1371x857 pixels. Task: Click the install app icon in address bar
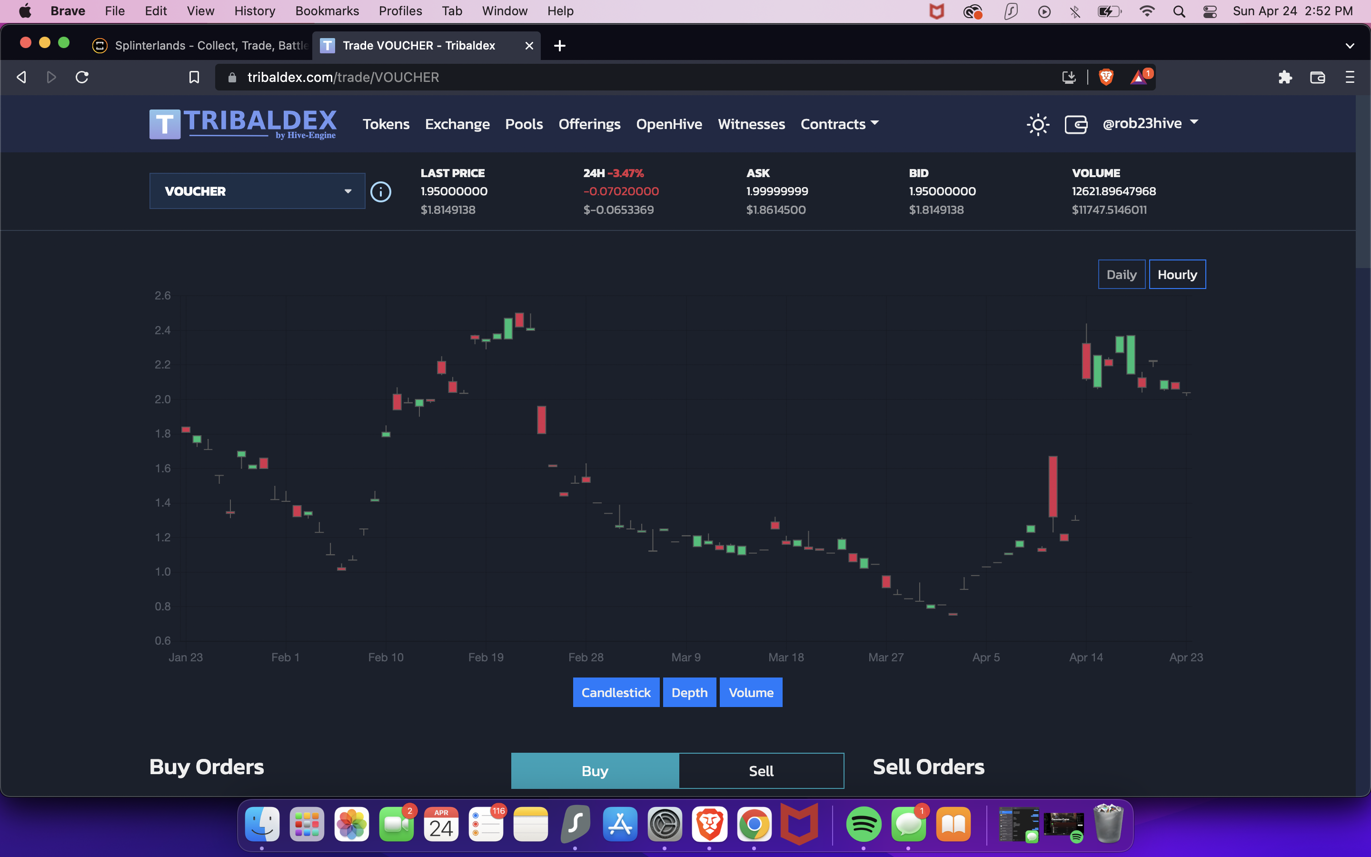coord(1068,77)
